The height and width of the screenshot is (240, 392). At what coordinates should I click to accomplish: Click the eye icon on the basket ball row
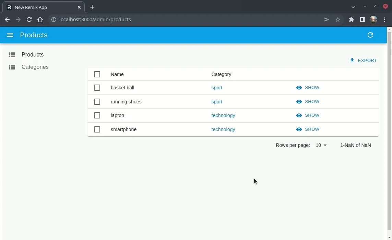299,88
